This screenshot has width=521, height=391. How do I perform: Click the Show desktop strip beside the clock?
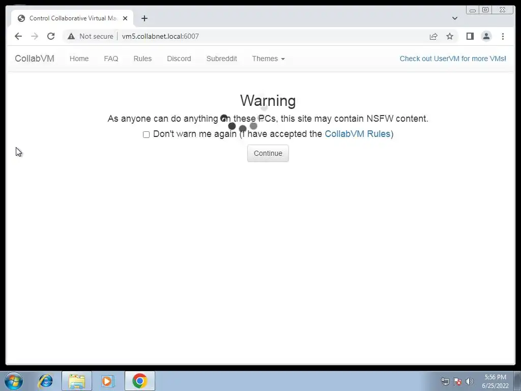pos(518,381)
